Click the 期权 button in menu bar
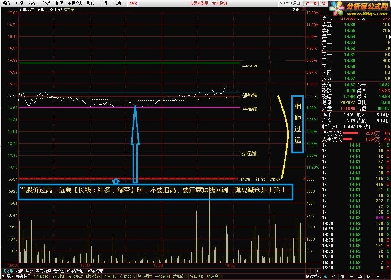The width and height of the screenshot is (391, 280). [133, 3]
